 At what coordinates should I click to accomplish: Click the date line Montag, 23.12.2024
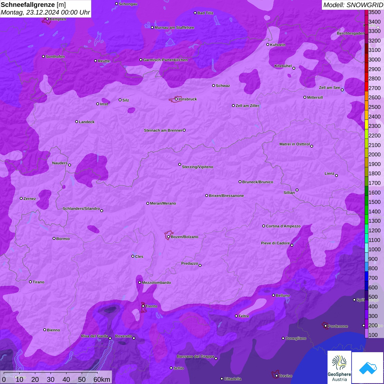pyautogui.click(x=45, y=13)
